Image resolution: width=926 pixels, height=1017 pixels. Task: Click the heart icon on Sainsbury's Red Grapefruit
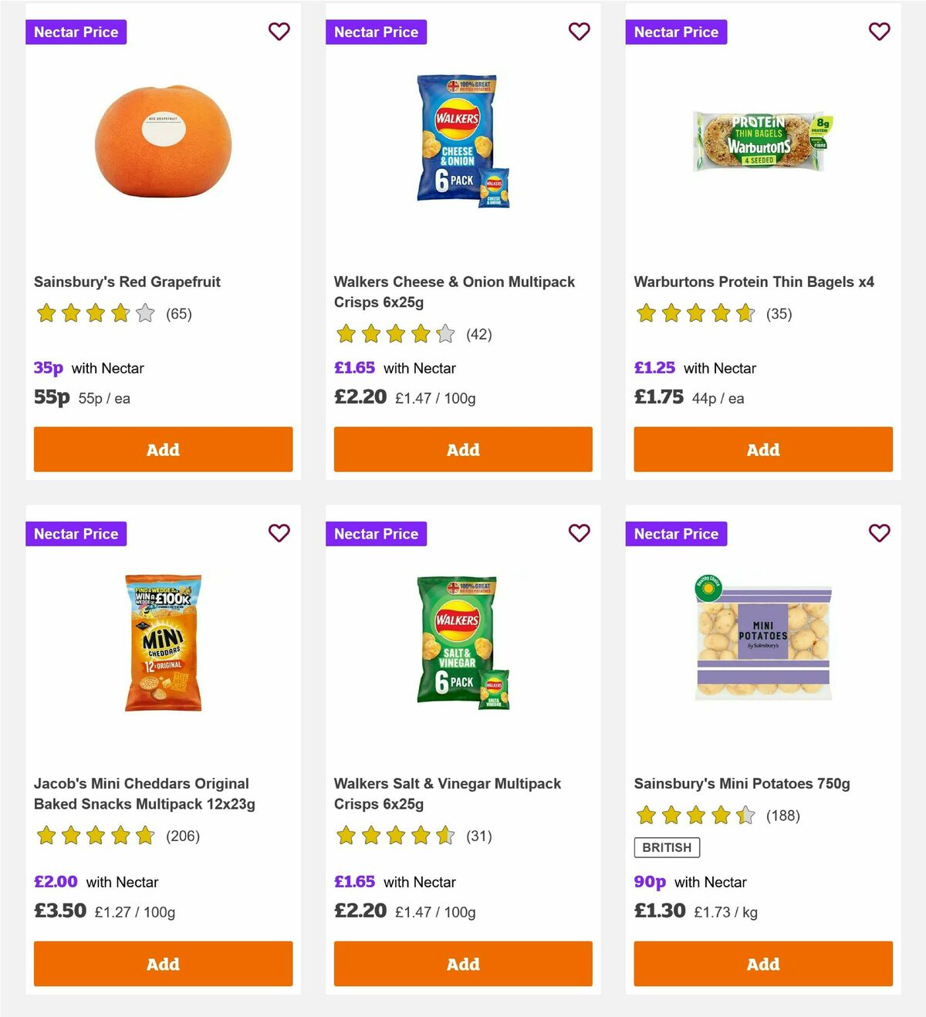279,32
